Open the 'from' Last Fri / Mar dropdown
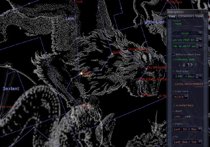 200,129
